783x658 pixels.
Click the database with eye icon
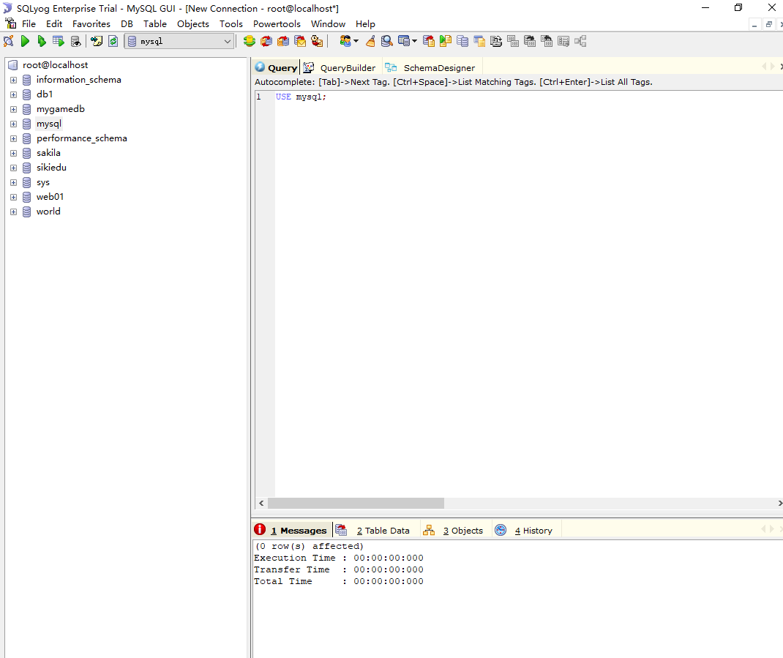point(75,42)
